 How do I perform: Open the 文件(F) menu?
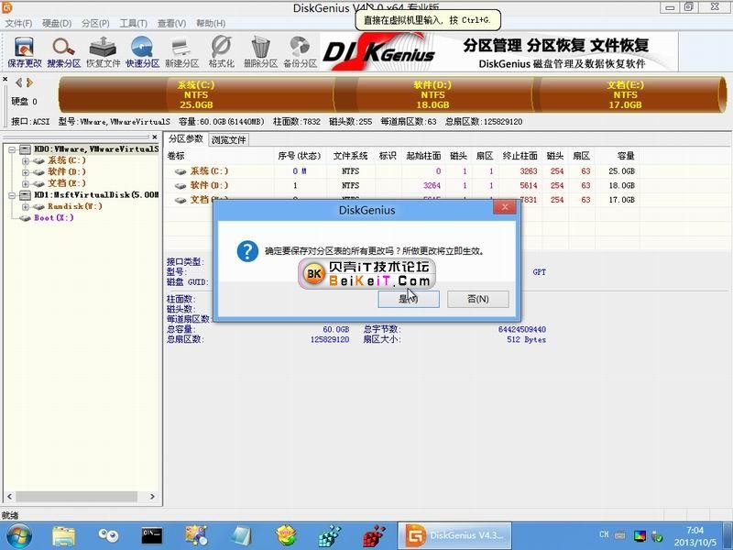click(18, 24)
